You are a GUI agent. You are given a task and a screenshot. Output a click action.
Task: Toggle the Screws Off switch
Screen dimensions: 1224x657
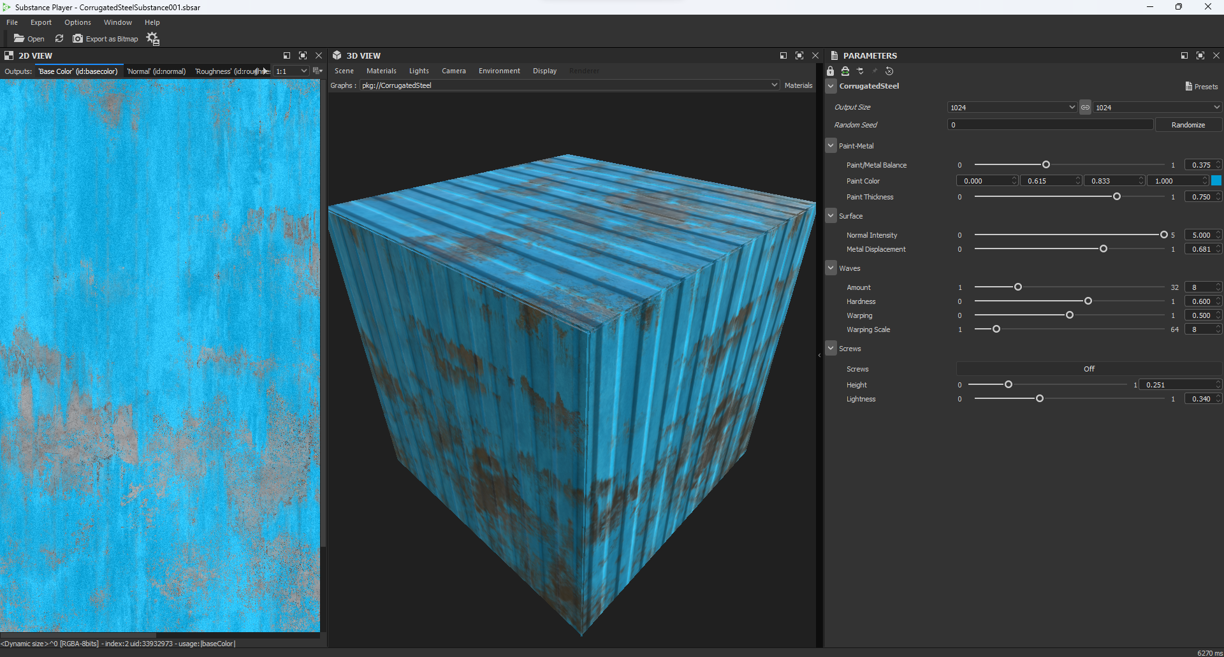[x=1089, y=369]
